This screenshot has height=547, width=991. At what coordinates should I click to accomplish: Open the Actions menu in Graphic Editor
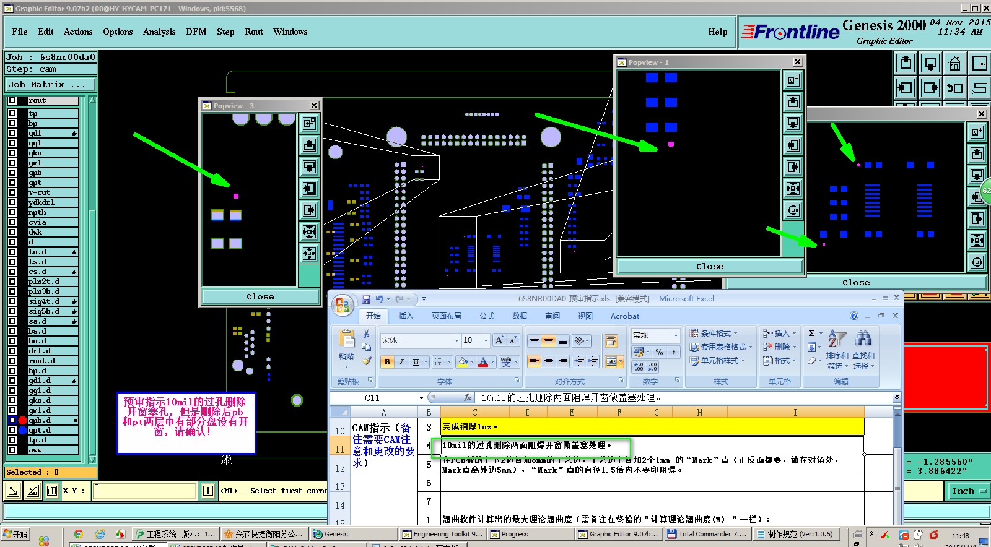[78, 32]
